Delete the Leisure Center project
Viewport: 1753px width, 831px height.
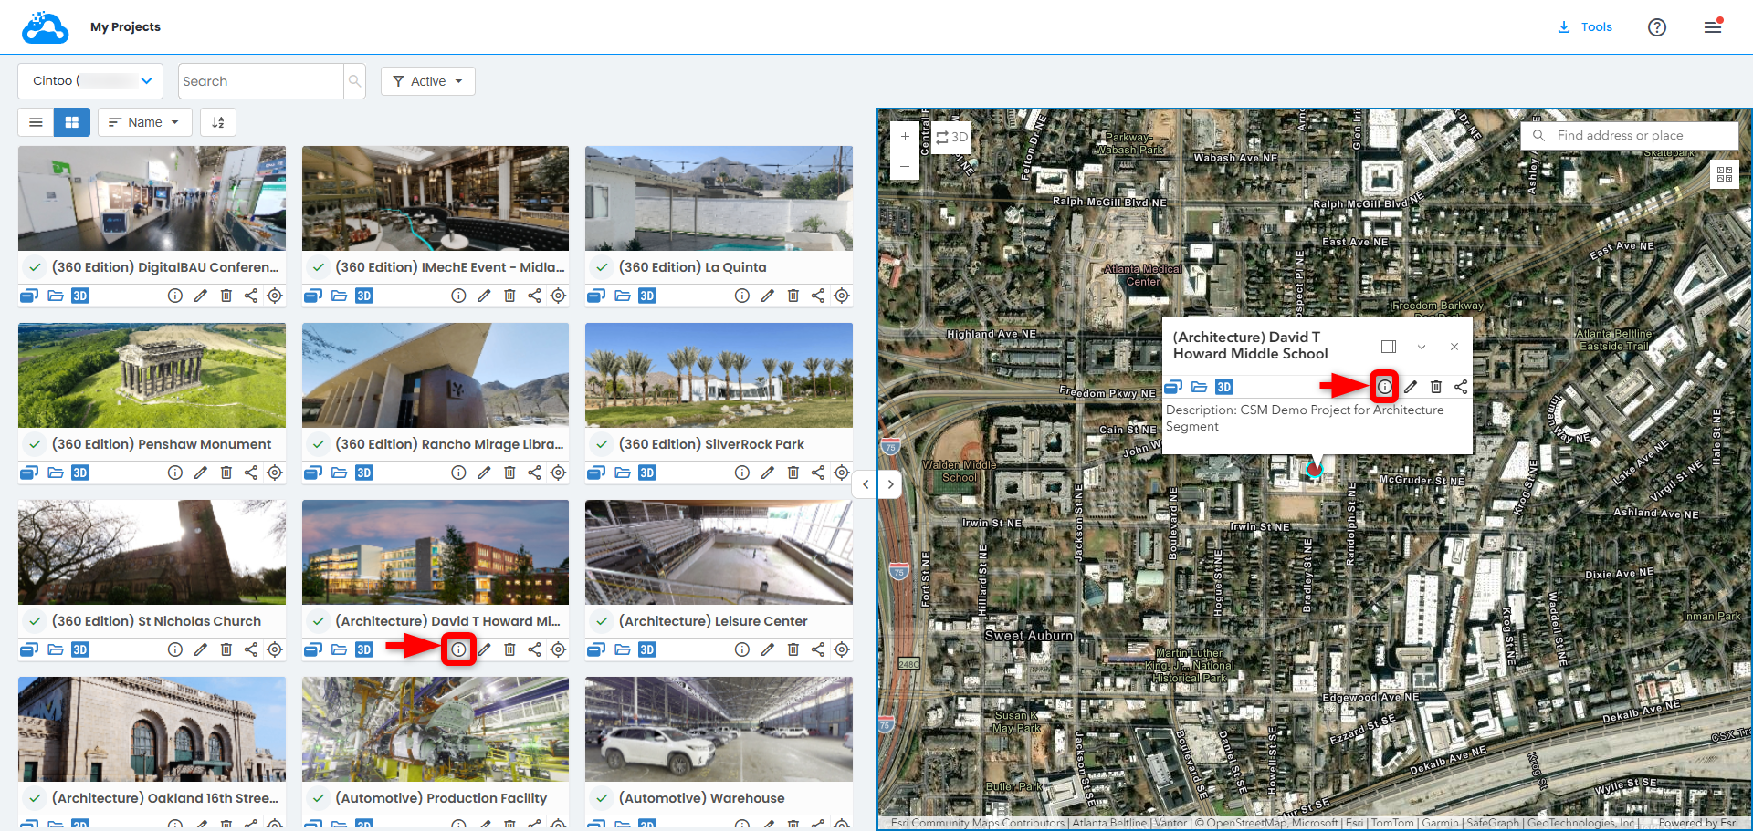(793, 649)
